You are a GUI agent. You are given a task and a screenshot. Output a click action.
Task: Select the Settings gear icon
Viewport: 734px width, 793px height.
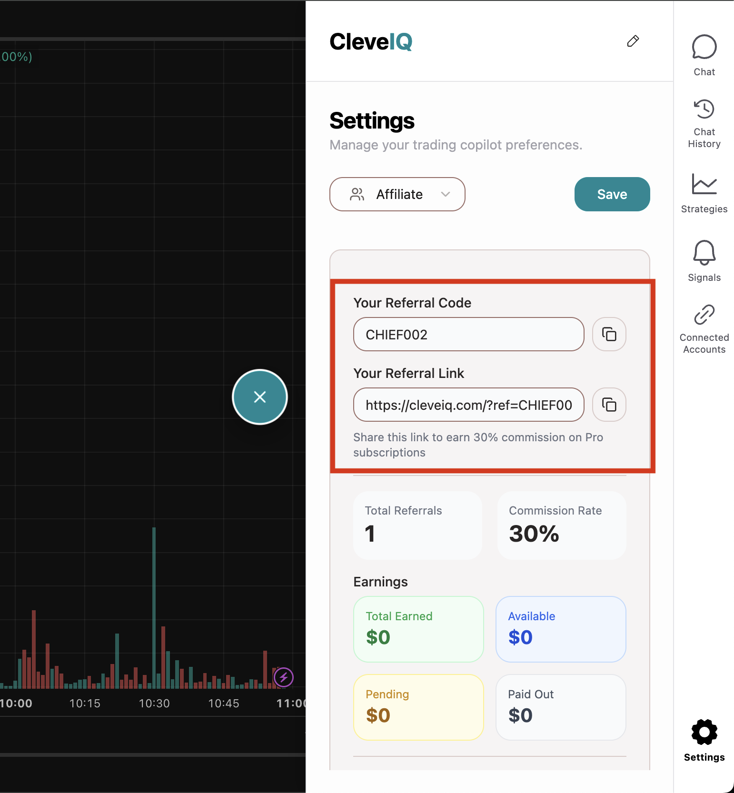click(x=704, y=732)
